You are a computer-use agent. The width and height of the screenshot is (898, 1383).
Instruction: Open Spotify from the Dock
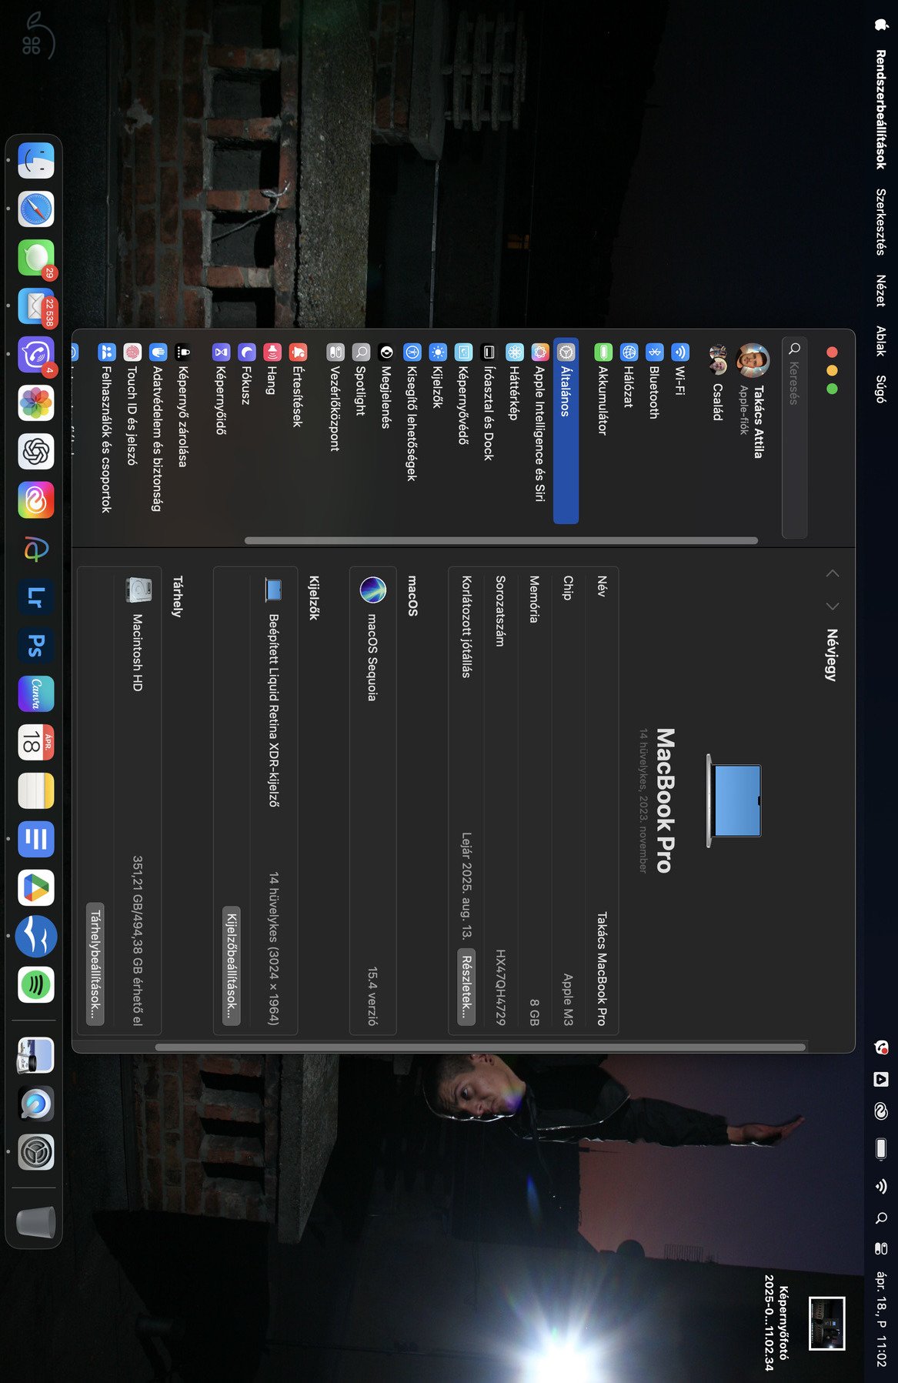coord(35,984)
